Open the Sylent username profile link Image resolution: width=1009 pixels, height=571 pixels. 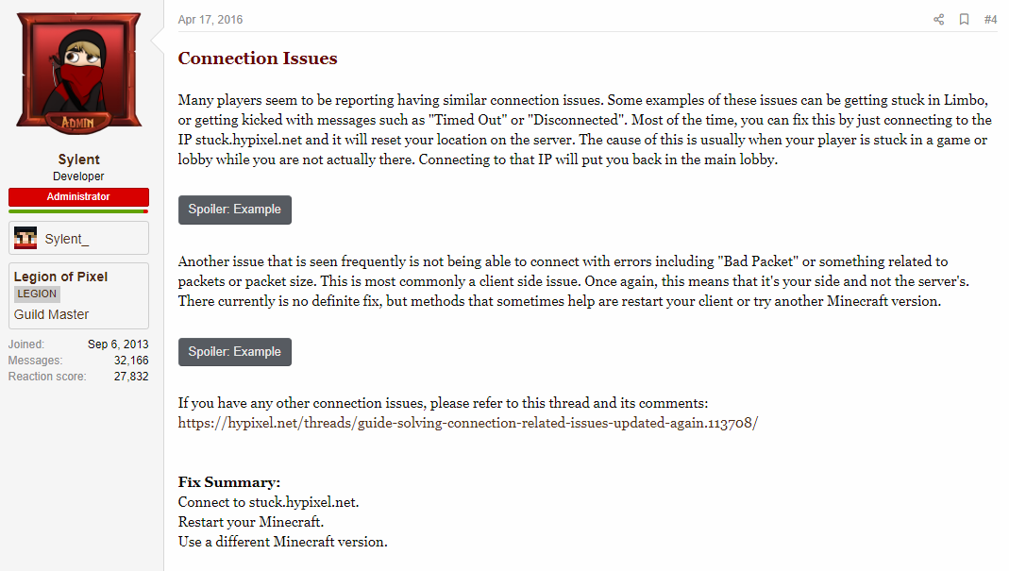pos(78,159)
